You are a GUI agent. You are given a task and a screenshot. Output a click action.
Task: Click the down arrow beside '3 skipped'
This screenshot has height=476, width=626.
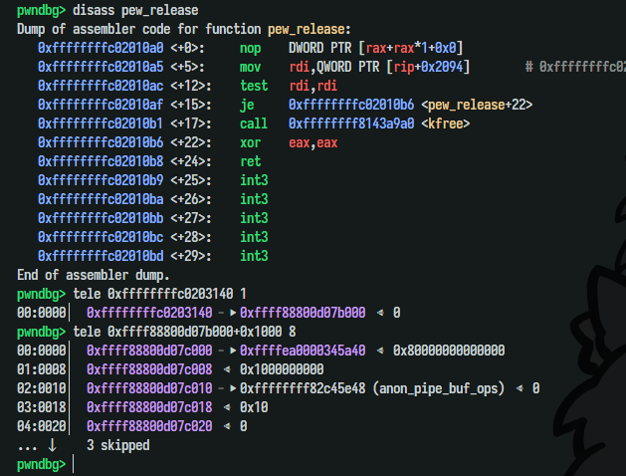click(x=53, y=445)
